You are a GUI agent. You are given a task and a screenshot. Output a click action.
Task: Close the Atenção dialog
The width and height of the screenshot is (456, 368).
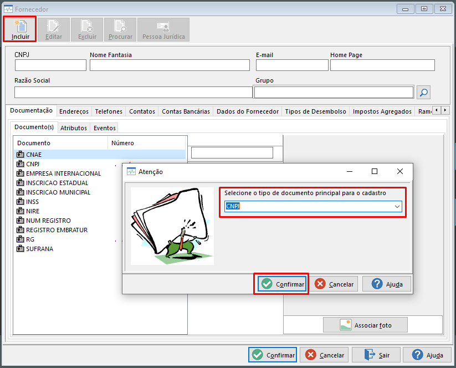400,171
